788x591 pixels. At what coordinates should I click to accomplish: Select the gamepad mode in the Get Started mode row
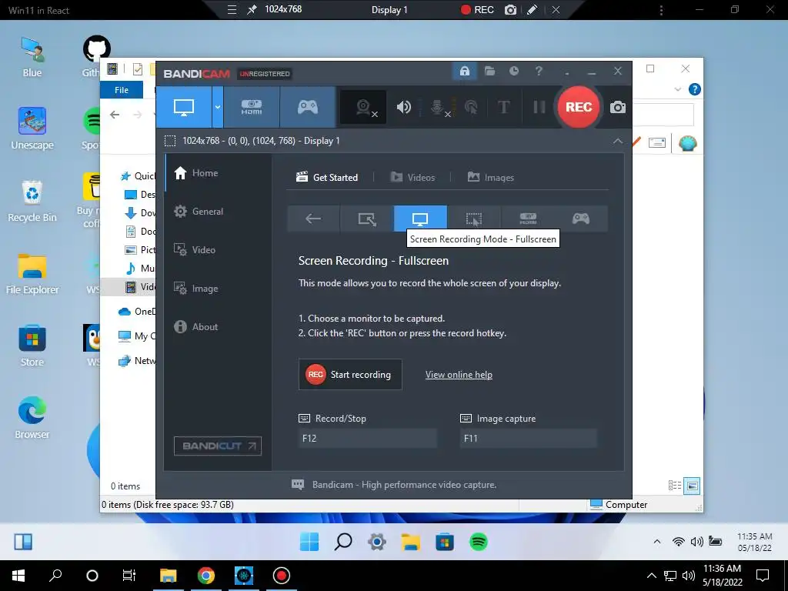[581, 219]
